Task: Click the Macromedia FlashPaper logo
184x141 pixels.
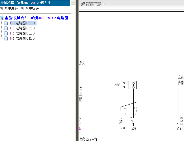Action: tap(93, 4)
